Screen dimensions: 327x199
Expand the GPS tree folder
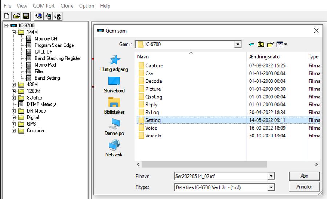(14, 124)
